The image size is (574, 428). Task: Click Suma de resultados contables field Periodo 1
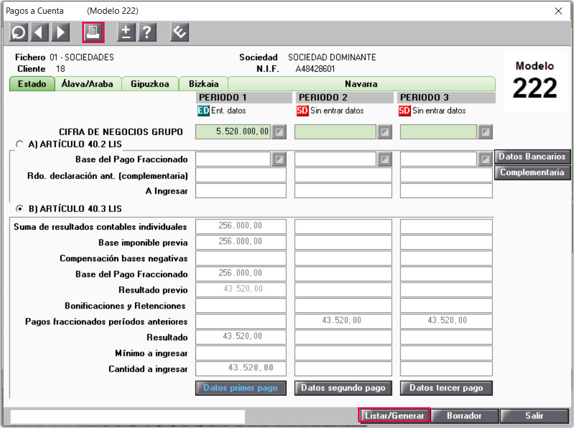(241, 226)
